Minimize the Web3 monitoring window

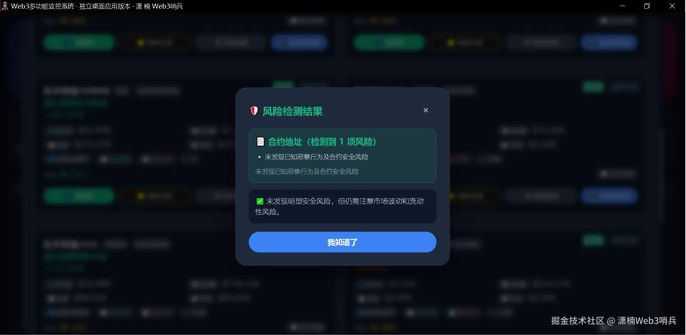[x=622, y=6]
